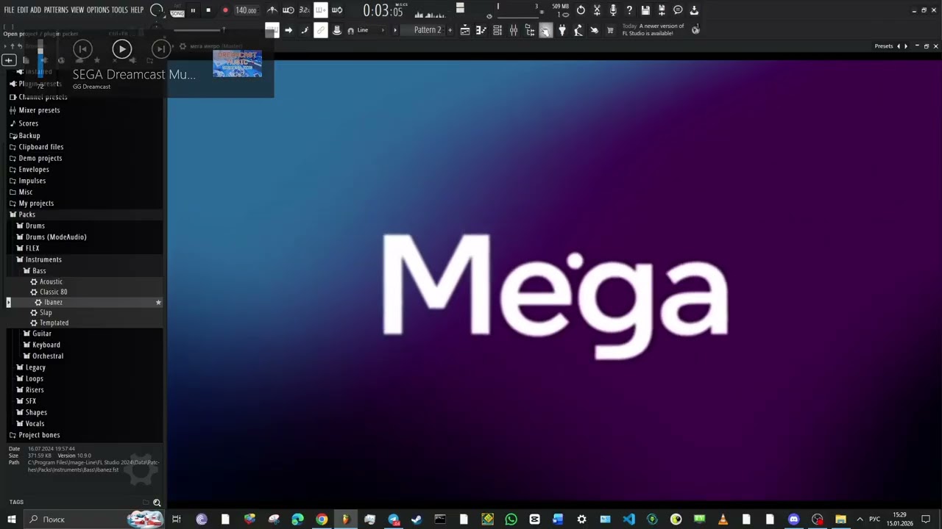Open the TOOLS menu
This screenshot has width=942, height=529.
pos(120,10)
